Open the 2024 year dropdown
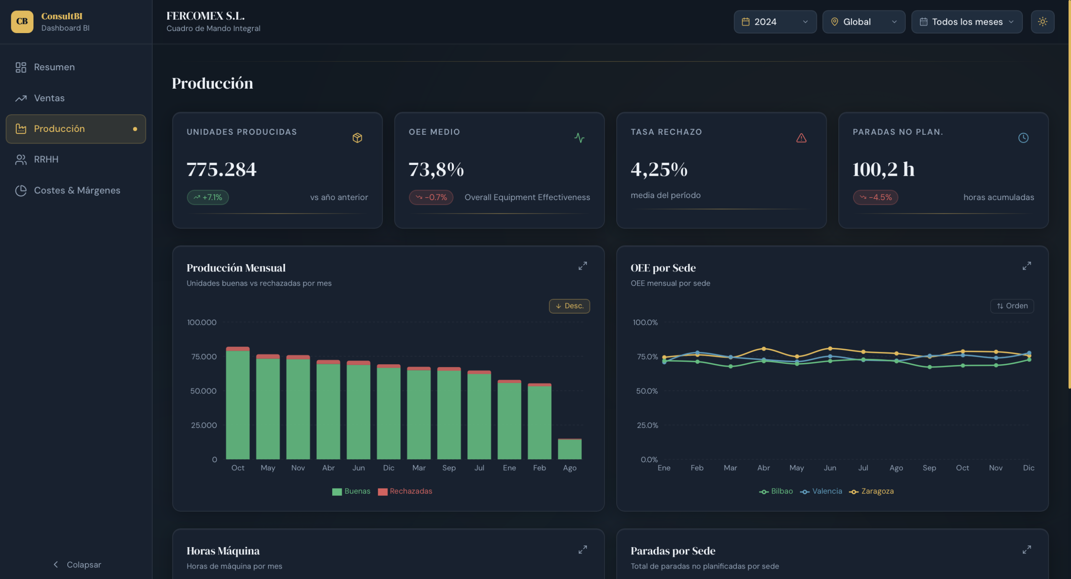This screenshot has width=1071, height=579. tap(774, 22)
